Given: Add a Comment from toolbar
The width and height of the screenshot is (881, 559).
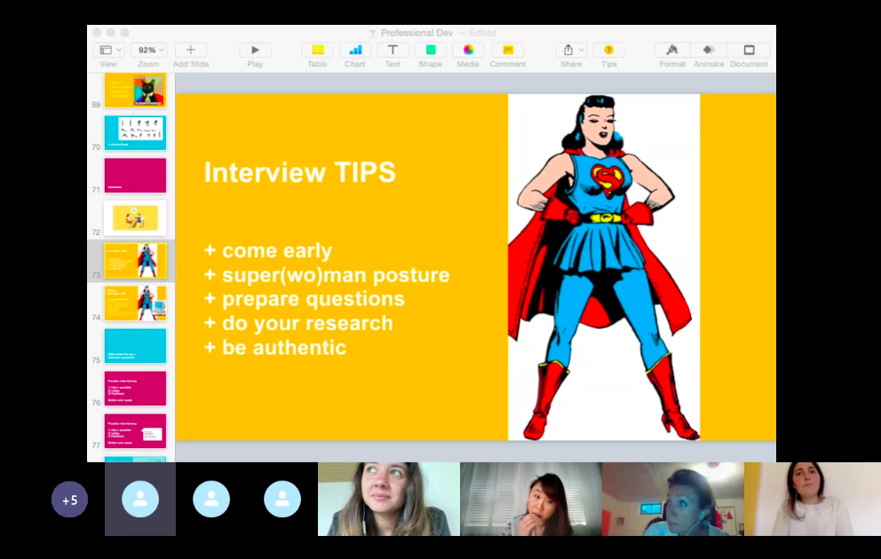Looking at the screenshot, I should point(507,51).
